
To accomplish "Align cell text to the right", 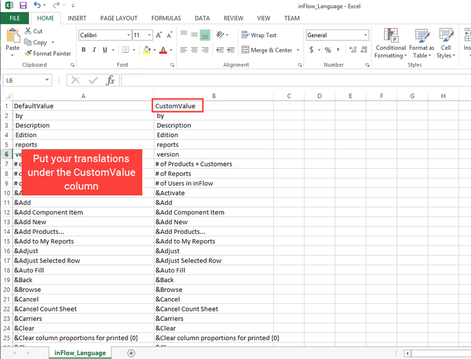I will pos(205,50).
